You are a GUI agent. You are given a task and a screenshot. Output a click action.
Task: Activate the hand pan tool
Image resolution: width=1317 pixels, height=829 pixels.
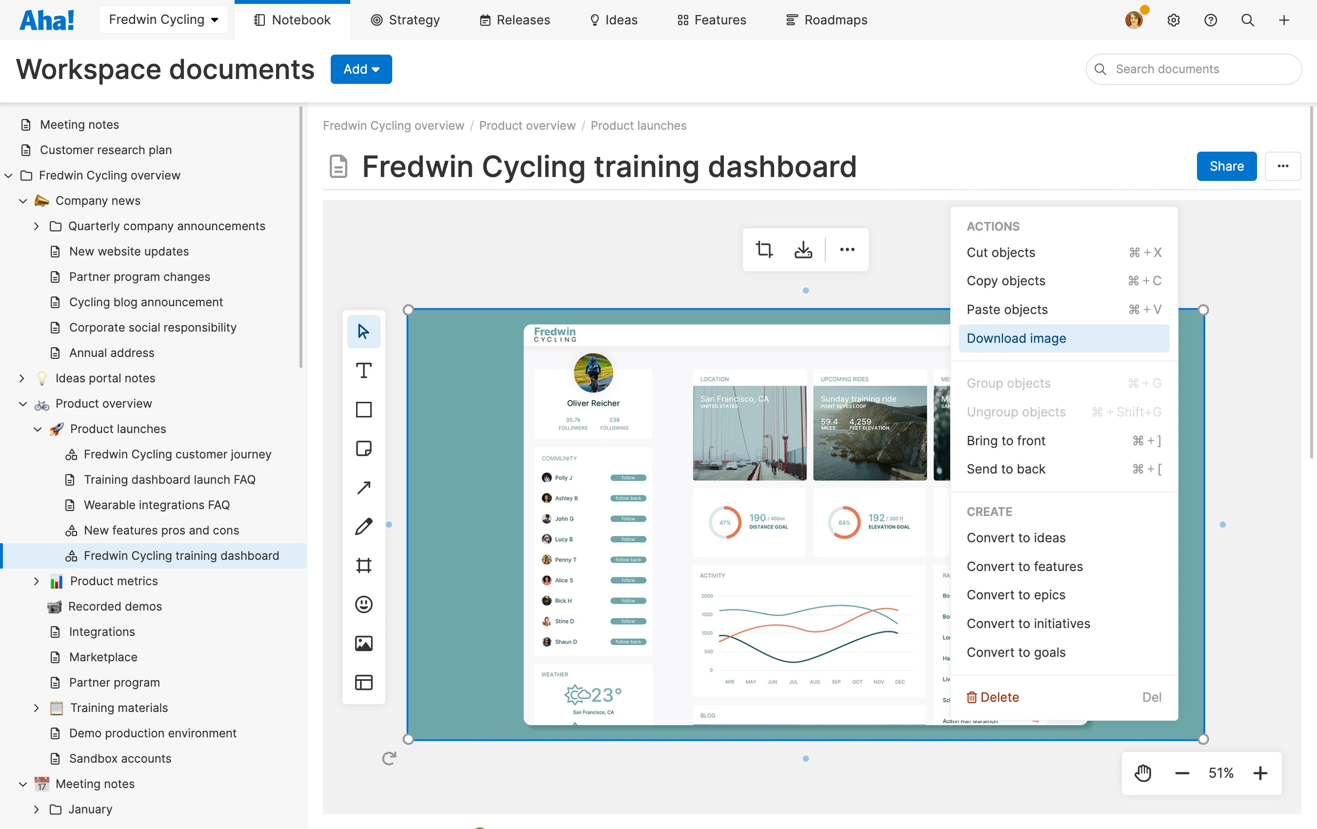click(x=1142, y=772)
